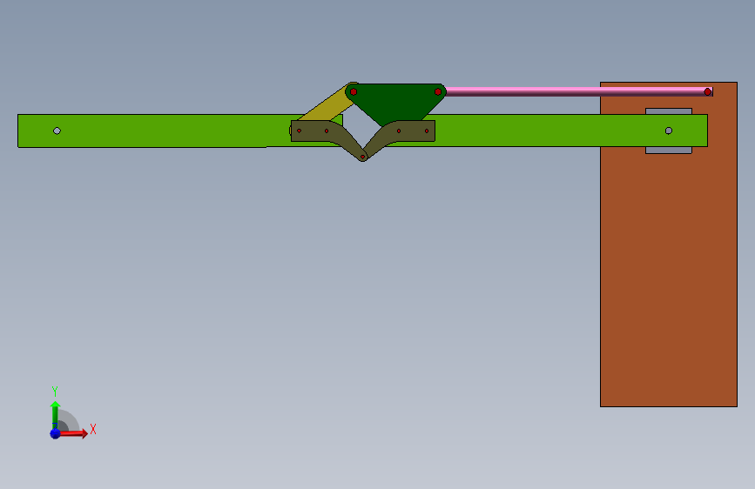Click the gray bracket tab above the beam

point(668,111)
